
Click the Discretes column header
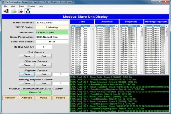(107, 22)
